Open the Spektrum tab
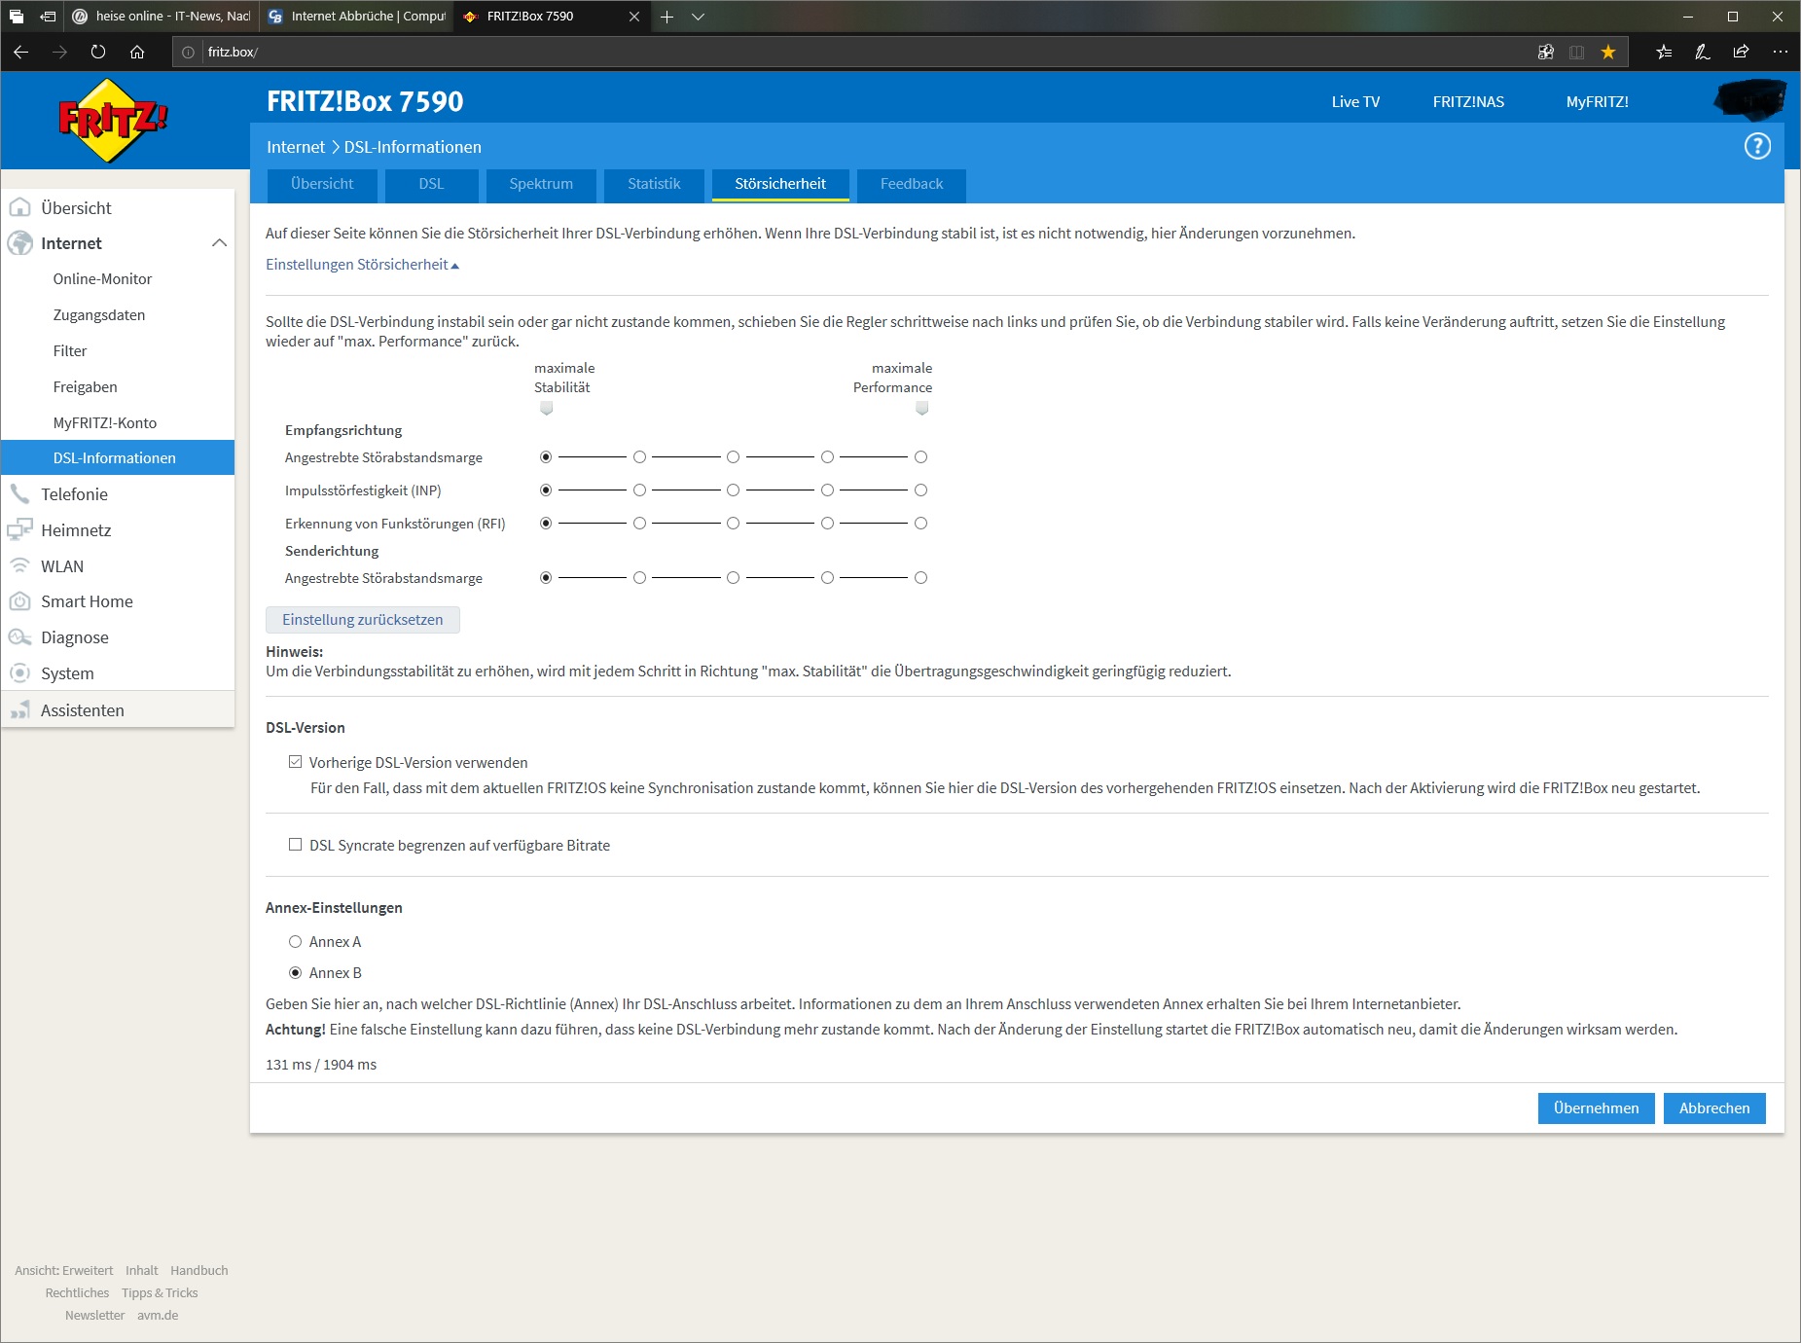 541,184
